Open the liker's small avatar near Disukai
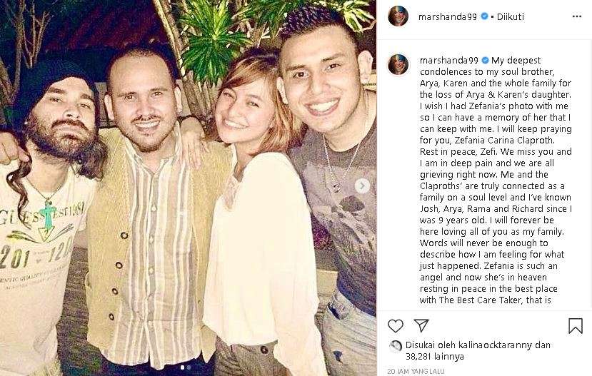This screenshot has height=376, width=592. tap(395, 346)
